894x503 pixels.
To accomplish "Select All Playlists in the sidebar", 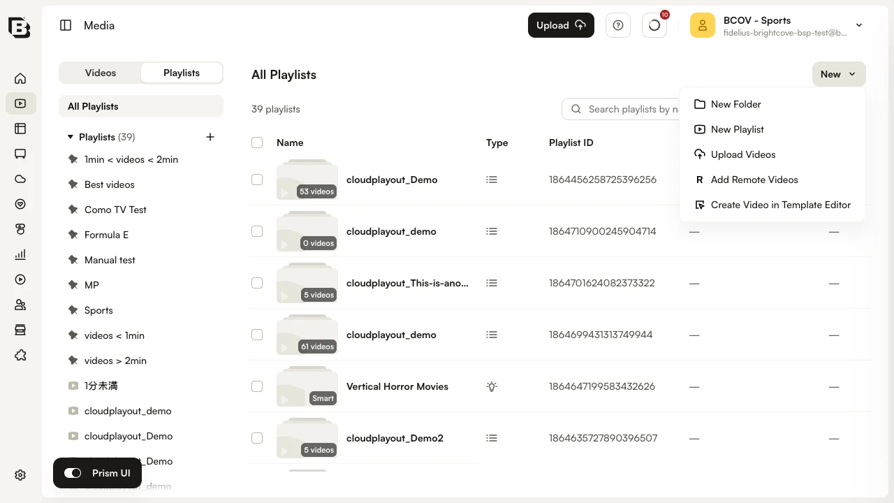I will point(141,106).
